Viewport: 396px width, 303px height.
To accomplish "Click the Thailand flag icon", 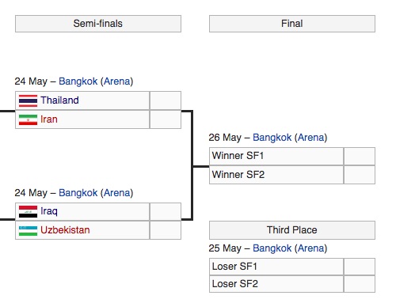I will click(x=28, y=100).
